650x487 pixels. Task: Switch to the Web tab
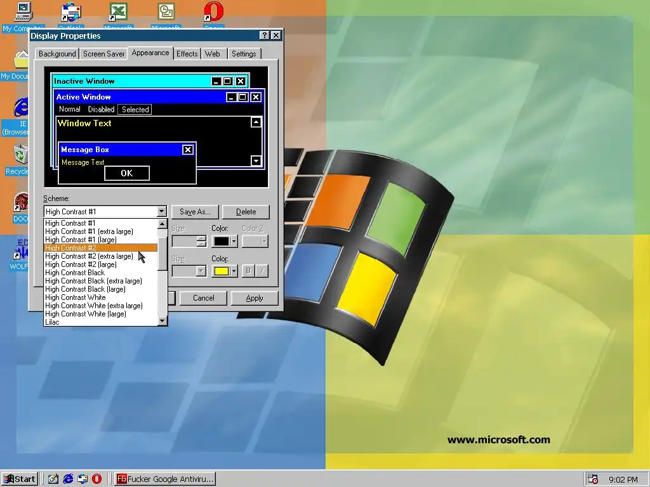(x=212, y=54)
